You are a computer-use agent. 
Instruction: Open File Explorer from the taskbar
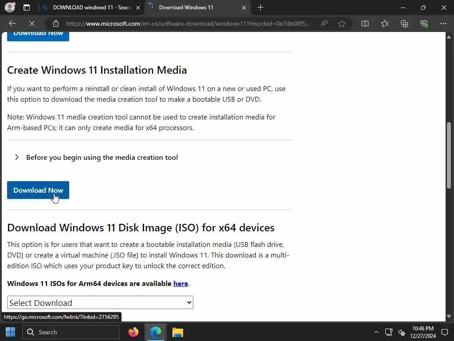coord(177,332)
